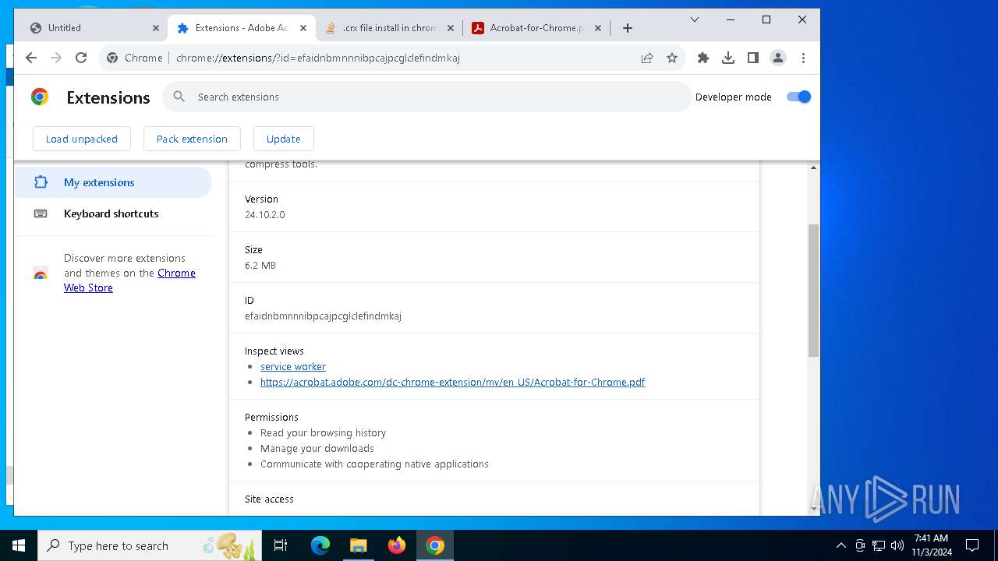The width and height of the screenshot is (998, 561).
Task: Open the Windows Start menu
Action: click(19, 545)
